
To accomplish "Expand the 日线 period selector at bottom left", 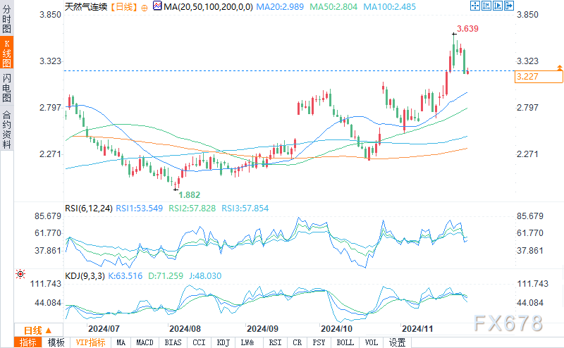I will pyautogui.click(x=37, y=330).
